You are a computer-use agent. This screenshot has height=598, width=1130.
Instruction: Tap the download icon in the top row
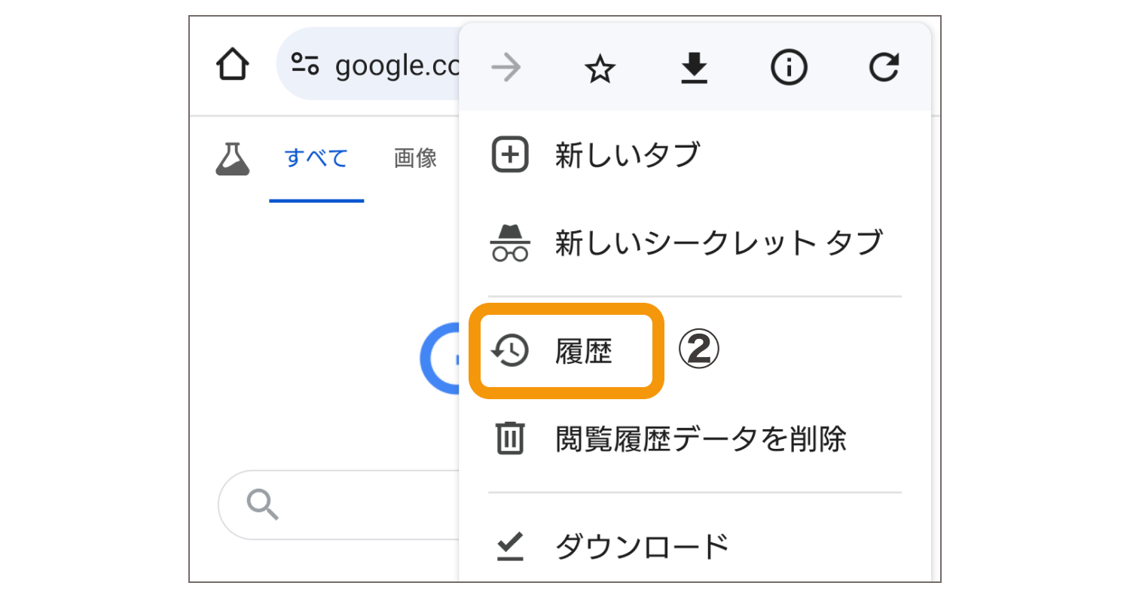point(694,68)
